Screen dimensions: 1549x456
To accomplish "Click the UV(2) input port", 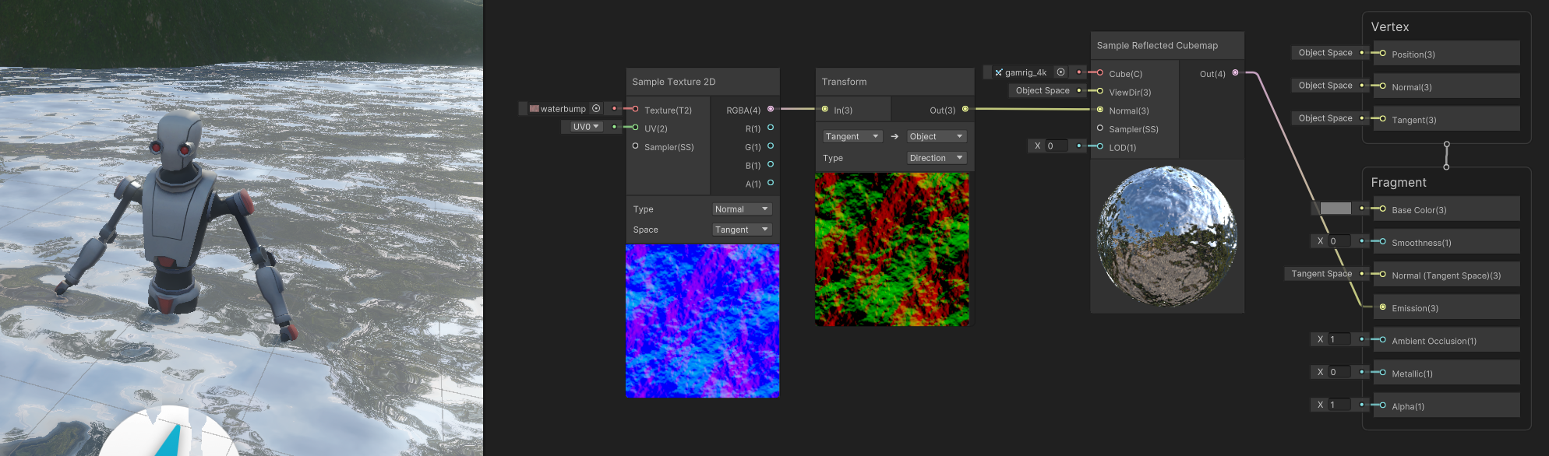I will [x=636, y=127].
